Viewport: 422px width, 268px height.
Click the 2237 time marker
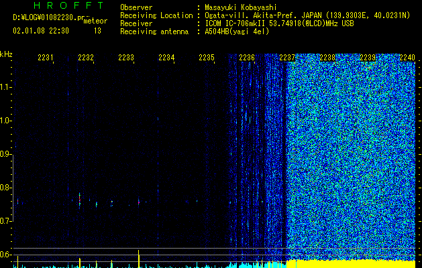(x=287, y=58)
